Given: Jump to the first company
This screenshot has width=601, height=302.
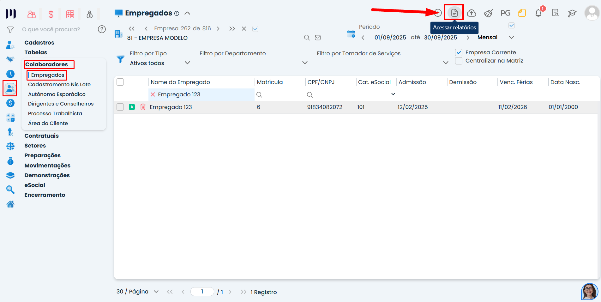Looking at the screenshot, I should pyautogui.click(x=132, y=29).
